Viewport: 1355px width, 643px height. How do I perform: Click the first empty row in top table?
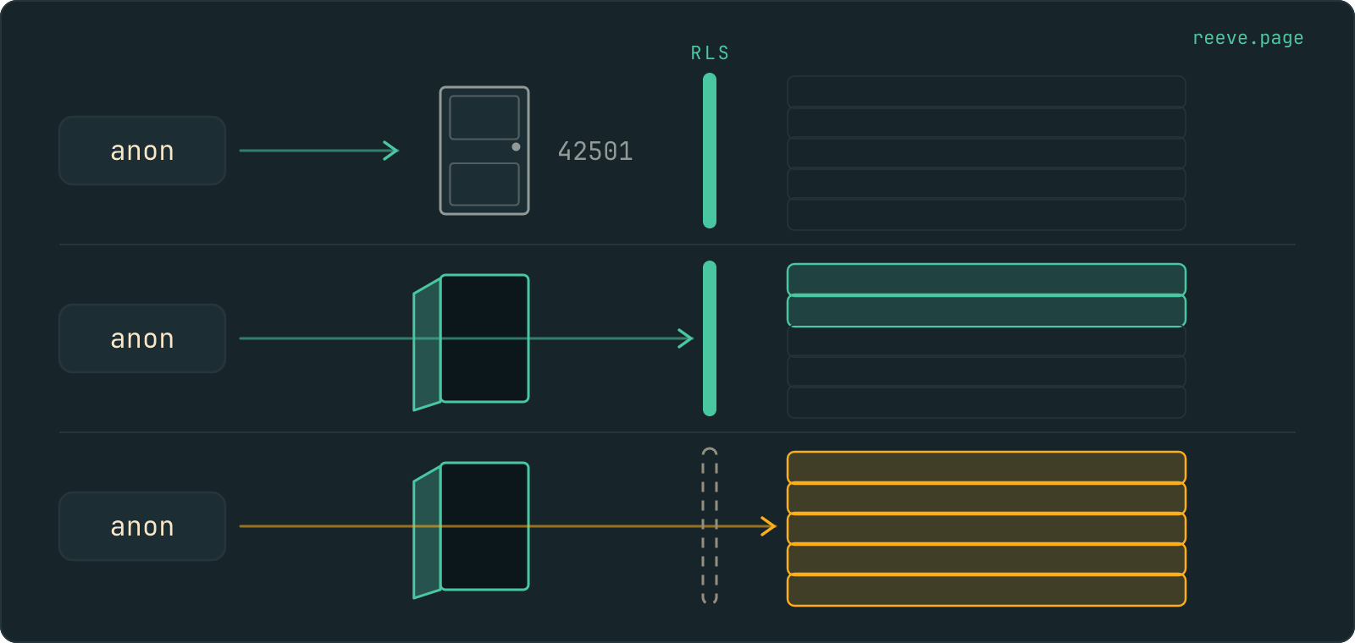(987, 91)
